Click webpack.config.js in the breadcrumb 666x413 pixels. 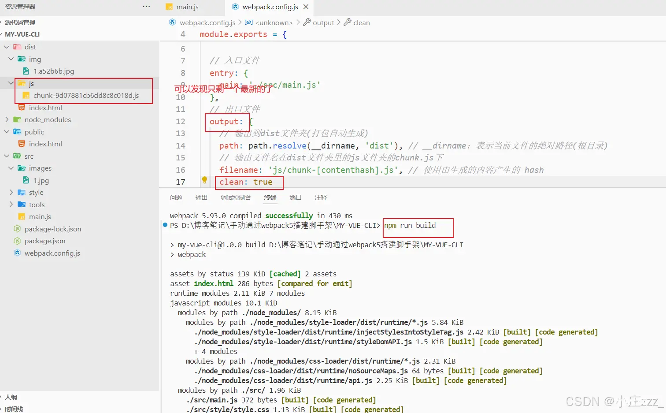(x=207, y=22)
